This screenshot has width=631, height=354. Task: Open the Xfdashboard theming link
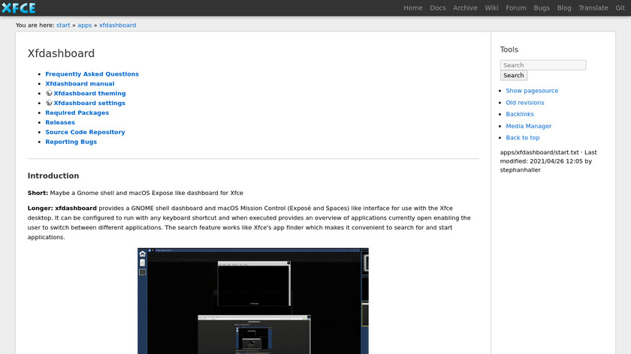(89, 93)
